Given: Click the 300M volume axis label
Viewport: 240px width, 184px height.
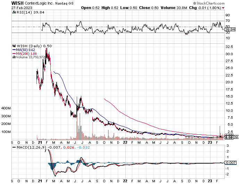Looking at the screenshot, I should tap(6, 116).
